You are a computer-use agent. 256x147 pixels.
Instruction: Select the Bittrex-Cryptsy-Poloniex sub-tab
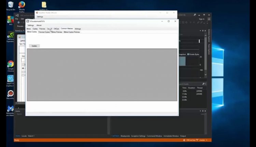pos(72,32)
